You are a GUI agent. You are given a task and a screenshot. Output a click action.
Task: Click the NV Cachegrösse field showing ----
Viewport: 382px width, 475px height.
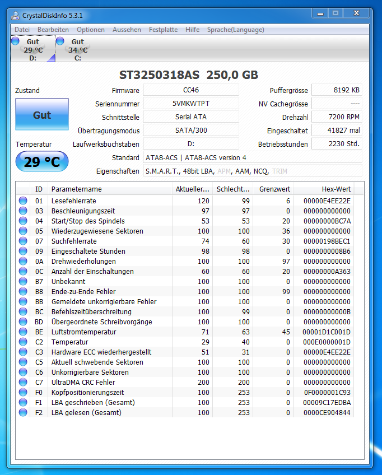337,103
